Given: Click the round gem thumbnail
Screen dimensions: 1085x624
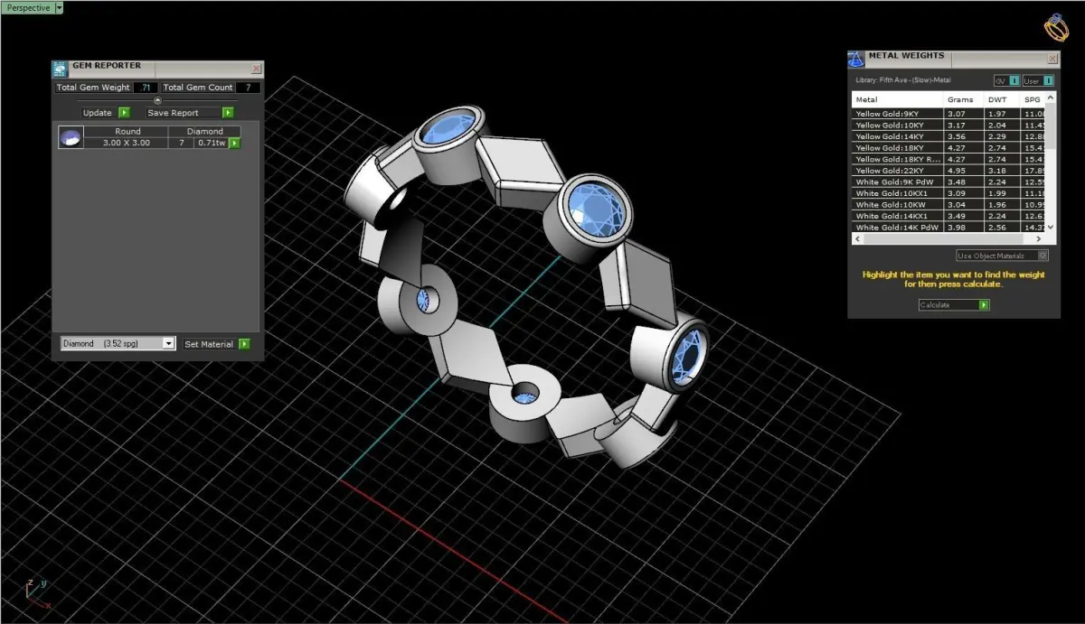Looking at the screenshot, I should tap(71, 137).
